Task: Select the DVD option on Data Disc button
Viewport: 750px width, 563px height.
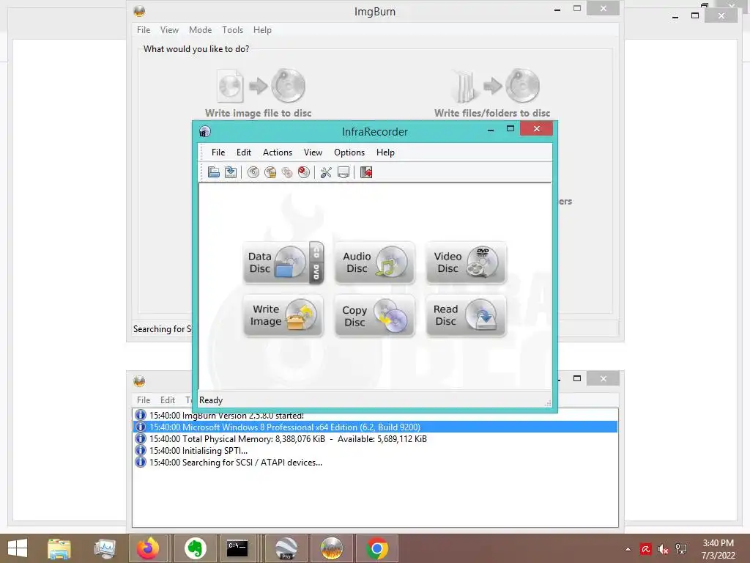Action: pos(316,273)
